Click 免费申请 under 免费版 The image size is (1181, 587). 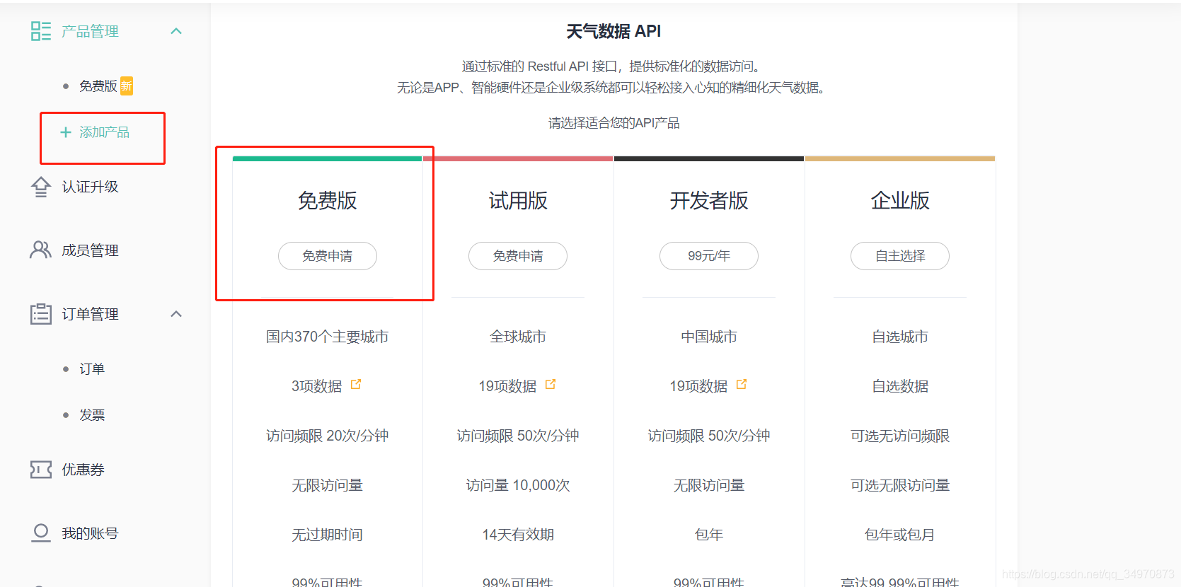328,256
